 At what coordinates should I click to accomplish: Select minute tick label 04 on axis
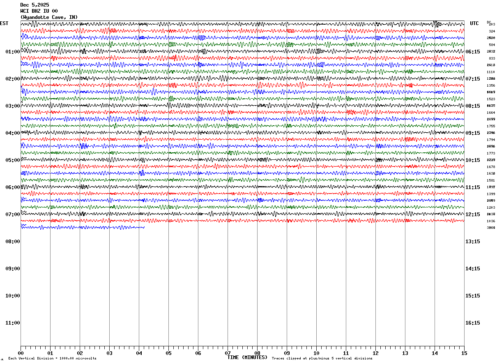(139, 353)
